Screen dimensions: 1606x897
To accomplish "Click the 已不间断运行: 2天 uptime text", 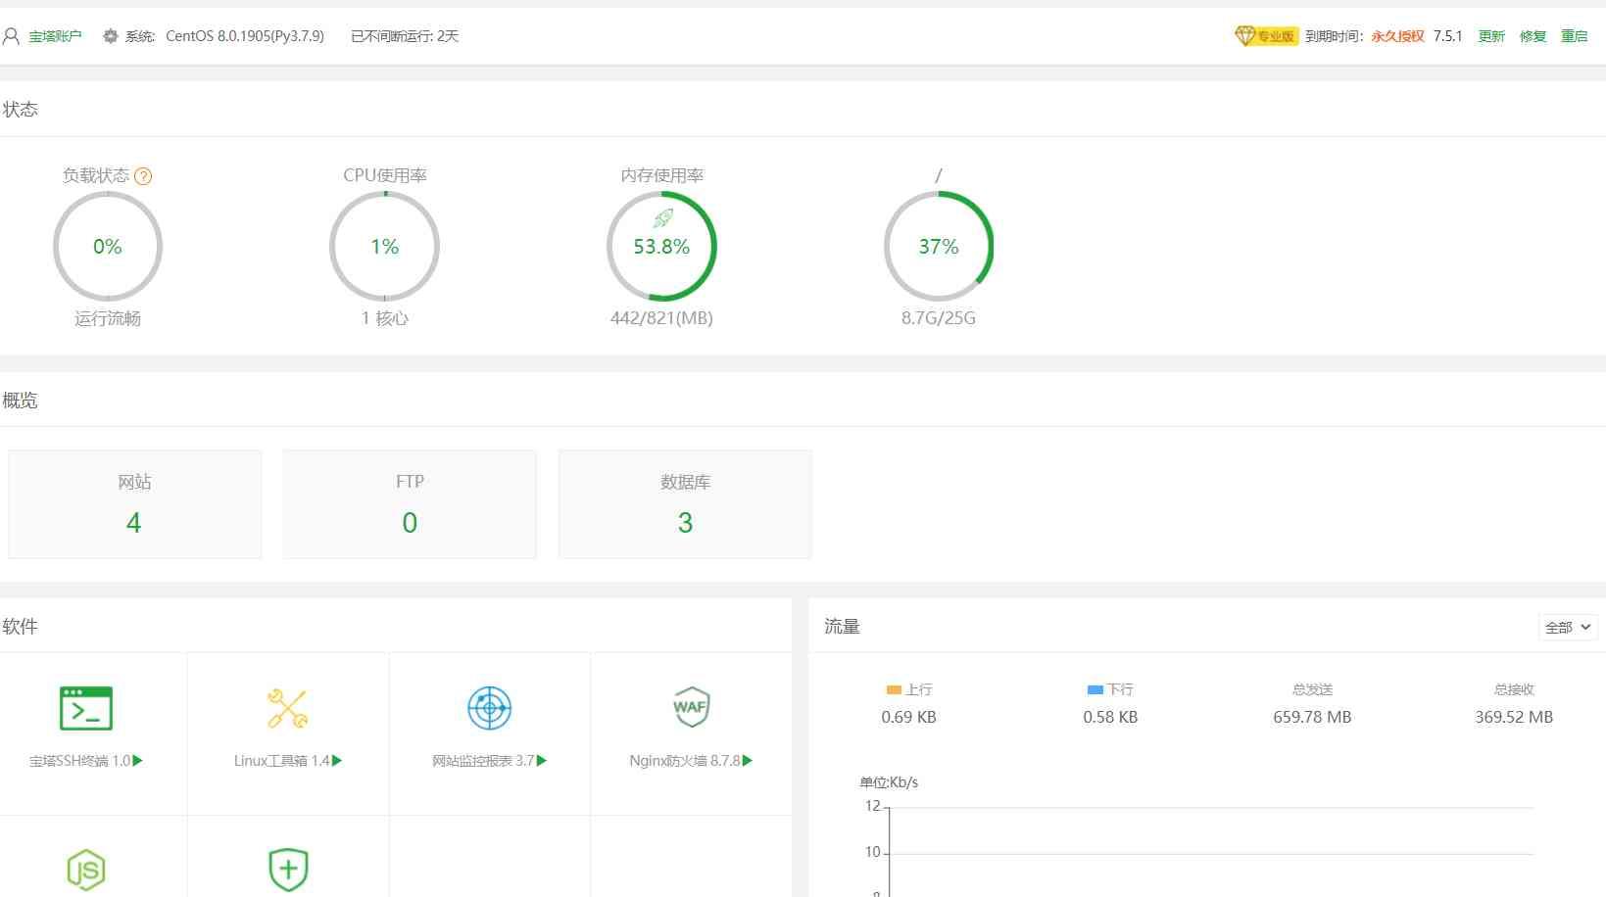I will click(x=405, y=36).
